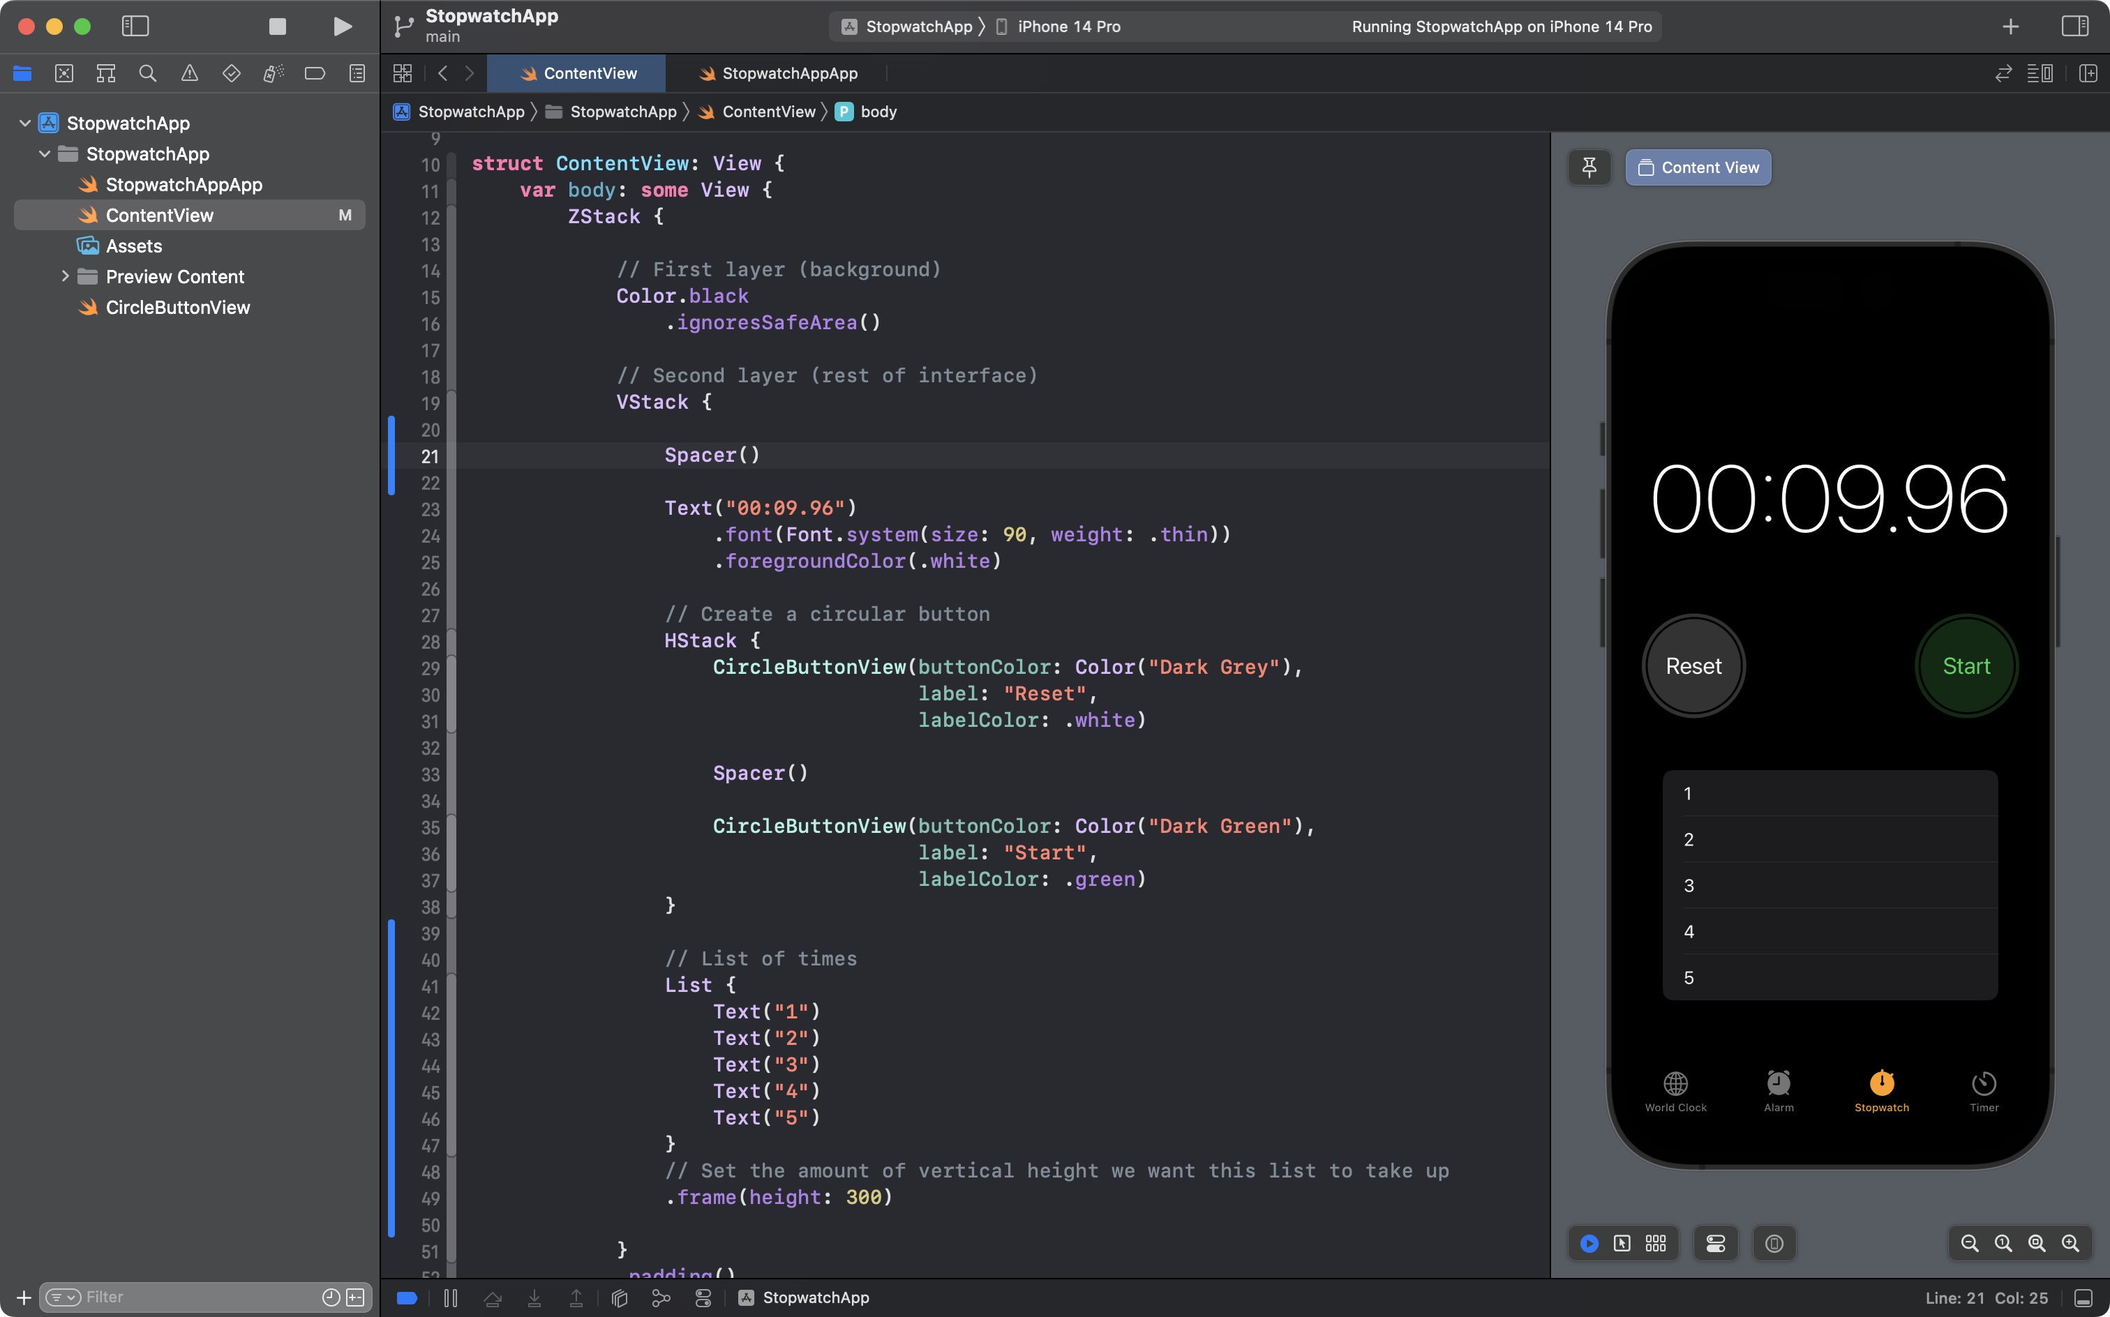
Task: Open the Find navigator magnifier icon
Action: pyautogui.click(x=147, y=73)
